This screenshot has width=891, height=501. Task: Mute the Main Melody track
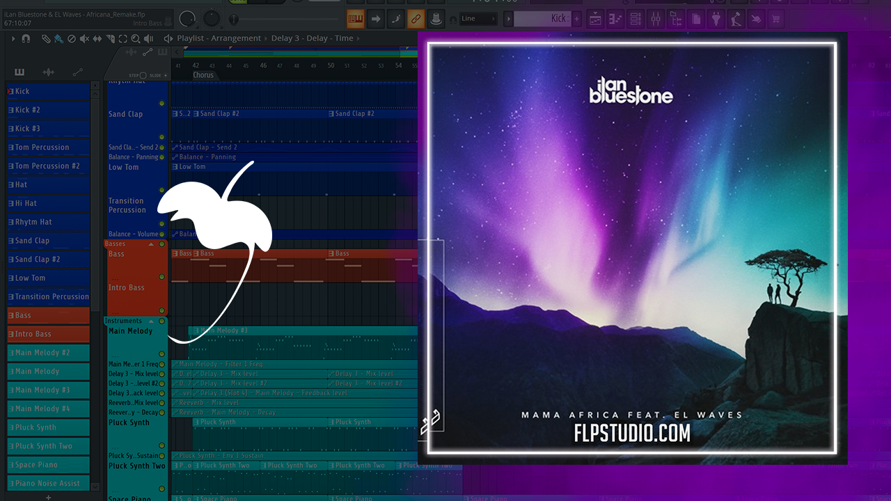coord(162,354)
